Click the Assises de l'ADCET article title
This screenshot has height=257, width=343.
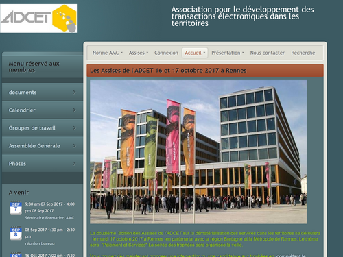pyautogui.click(x=168, y=71)
